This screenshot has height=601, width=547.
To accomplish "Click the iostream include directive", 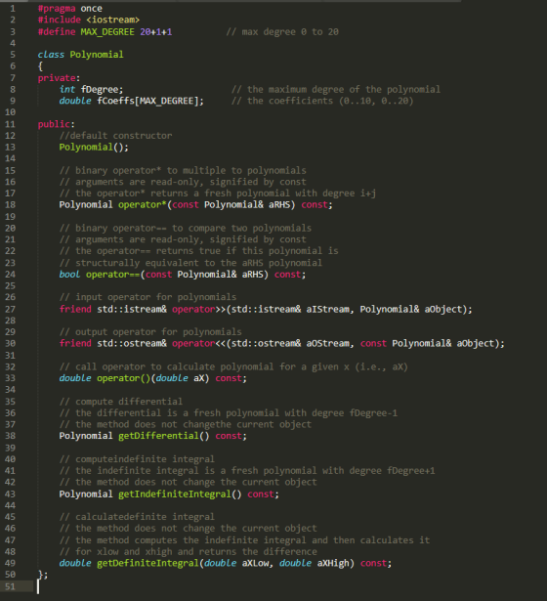I will [x=89, y=20].
